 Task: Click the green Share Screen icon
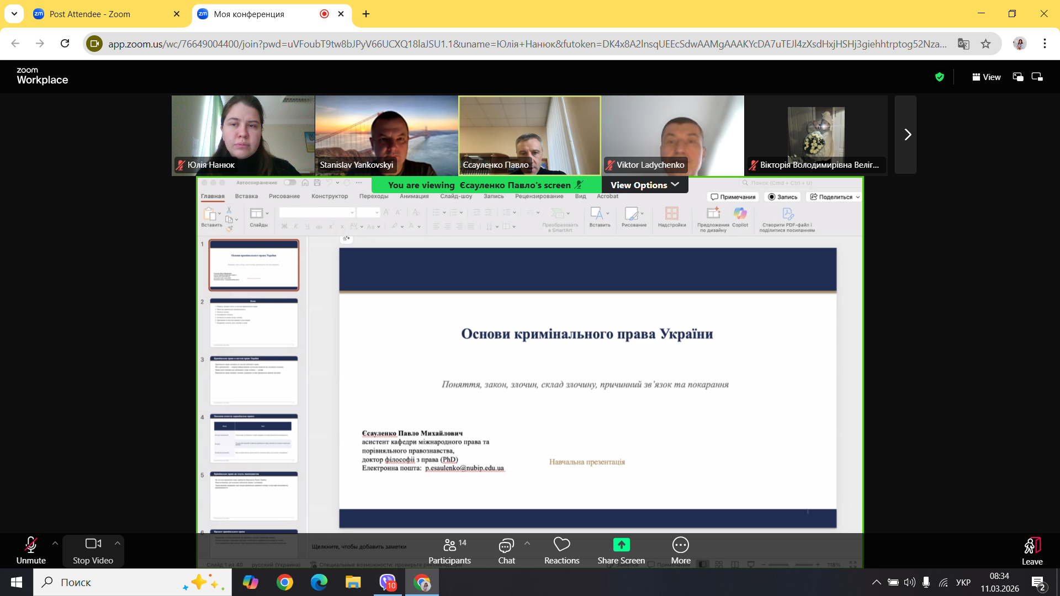tap(621, 545)
